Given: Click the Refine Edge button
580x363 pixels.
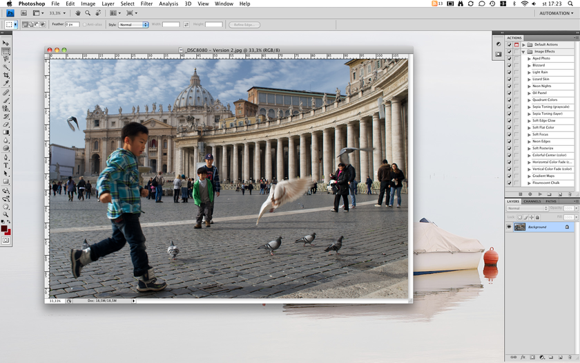Looking at the screenshot, I should pos(244,25).
